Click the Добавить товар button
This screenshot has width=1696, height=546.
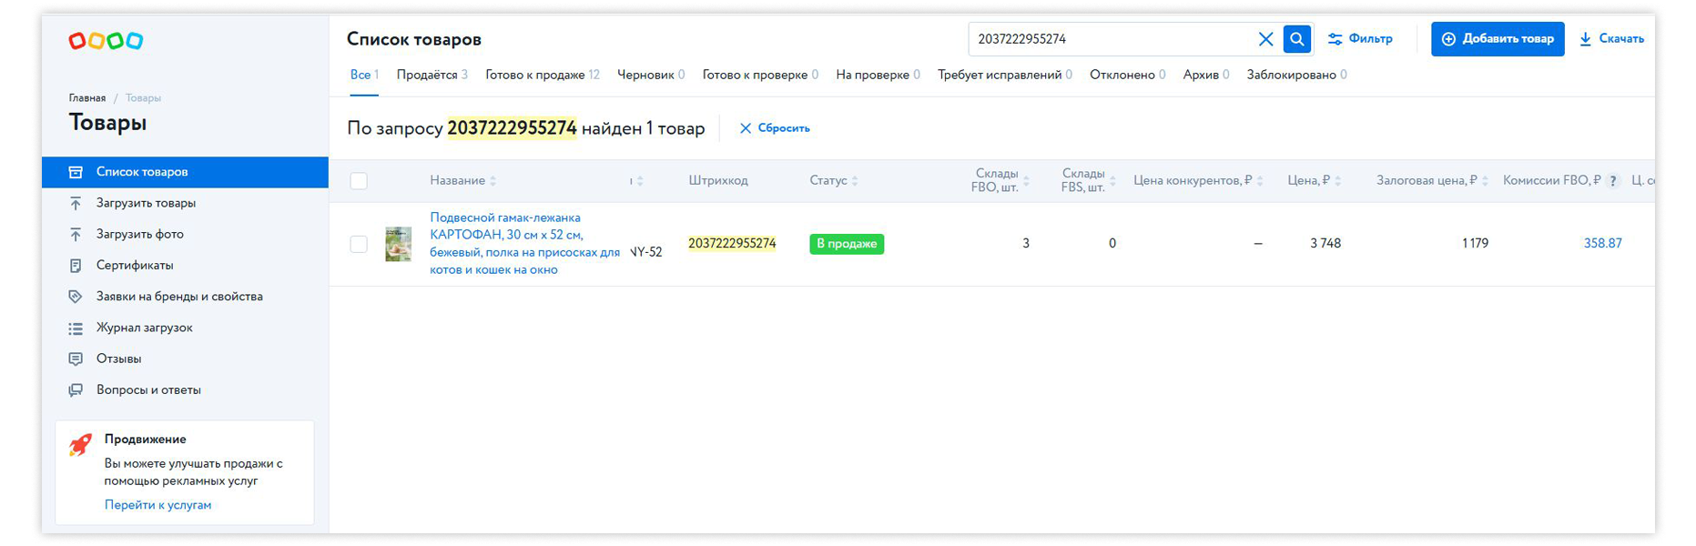1498,39
